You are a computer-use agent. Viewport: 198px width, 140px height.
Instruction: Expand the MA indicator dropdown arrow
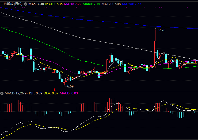tap(26, 4)
